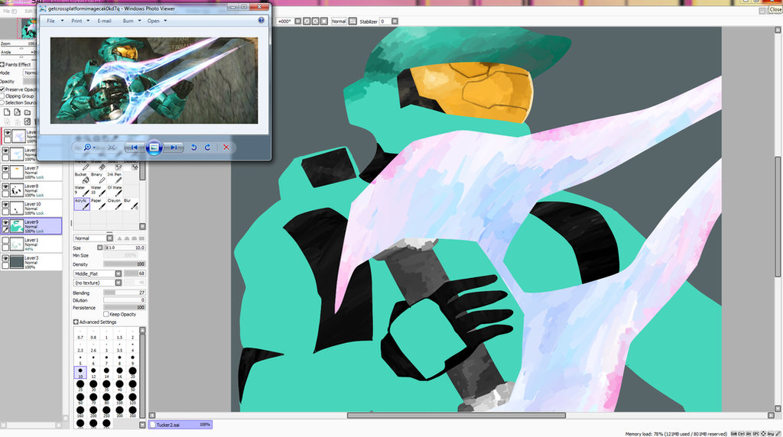Select Layer9 in the layer panel
This screenshot has width=783, height=437.
(31, 226)
